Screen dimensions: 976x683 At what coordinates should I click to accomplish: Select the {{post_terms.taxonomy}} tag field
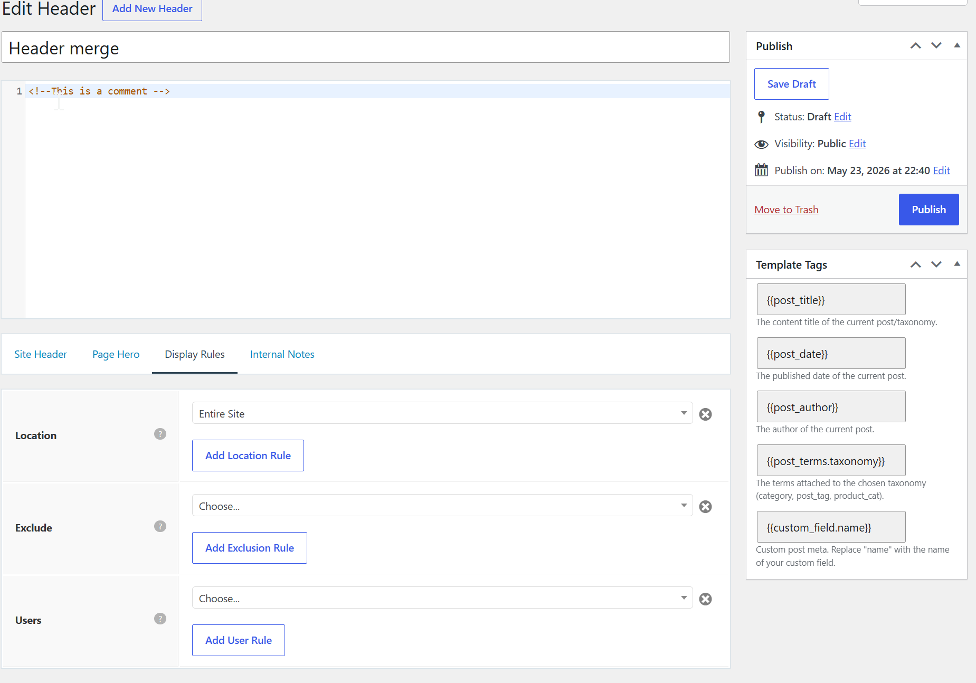click(x=831, y=460)
